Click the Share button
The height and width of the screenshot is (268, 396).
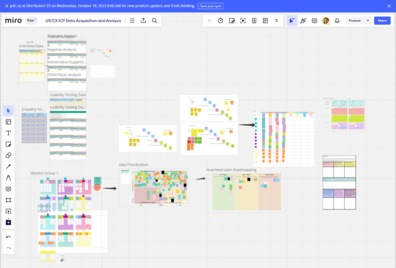[x=382, y=21]
